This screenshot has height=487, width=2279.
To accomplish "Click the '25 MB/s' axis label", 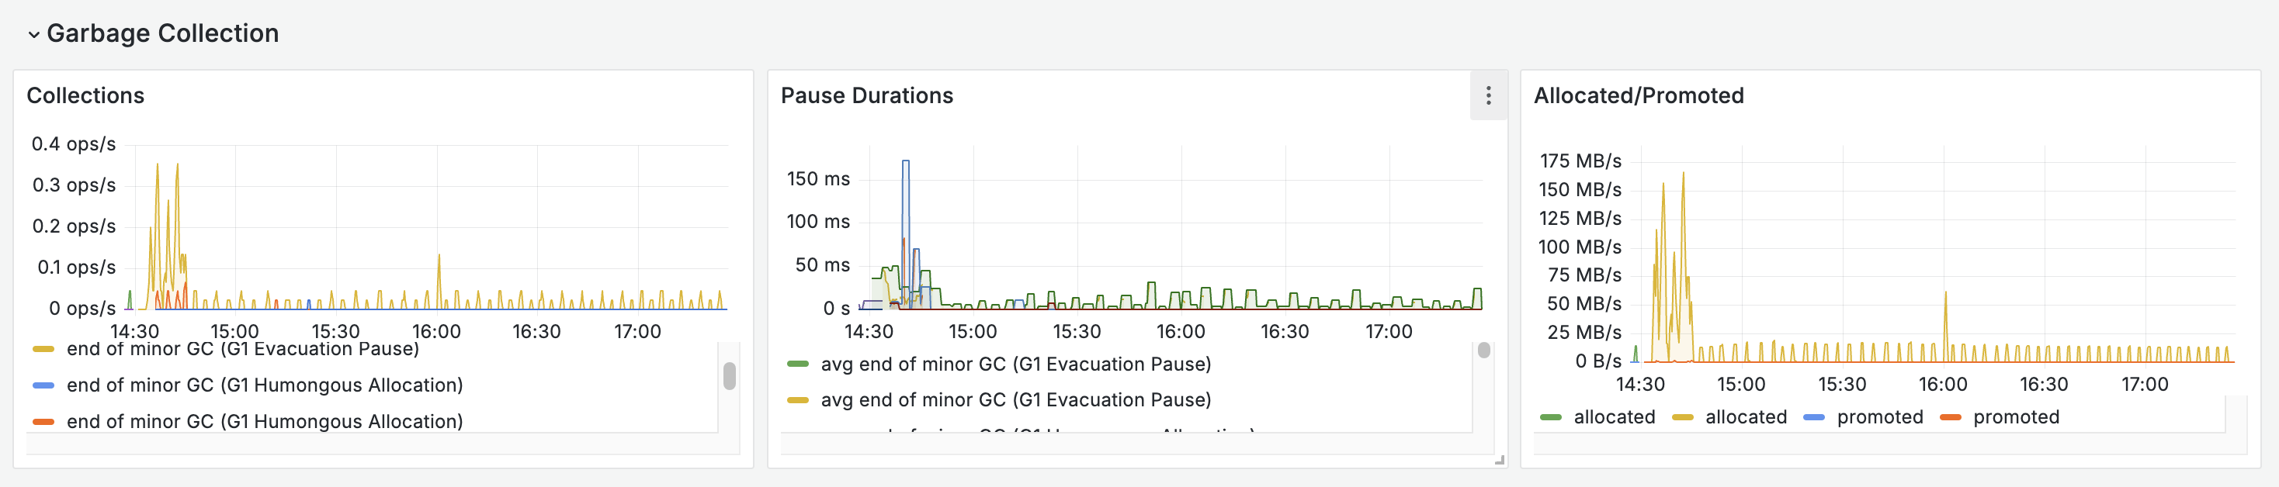I will tap(1584, 333).
